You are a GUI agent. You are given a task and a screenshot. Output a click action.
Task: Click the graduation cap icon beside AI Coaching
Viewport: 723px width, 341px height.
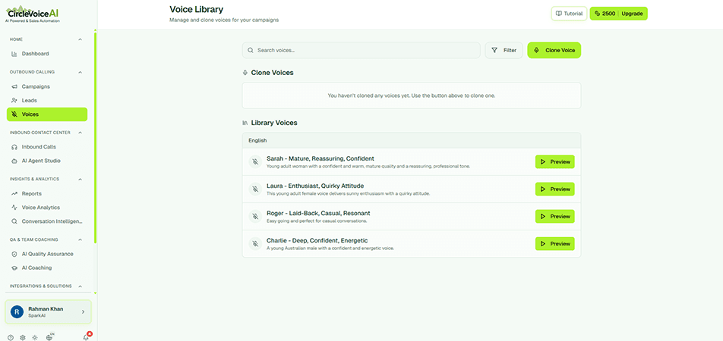pyautogui.click(x=14, y=267)
